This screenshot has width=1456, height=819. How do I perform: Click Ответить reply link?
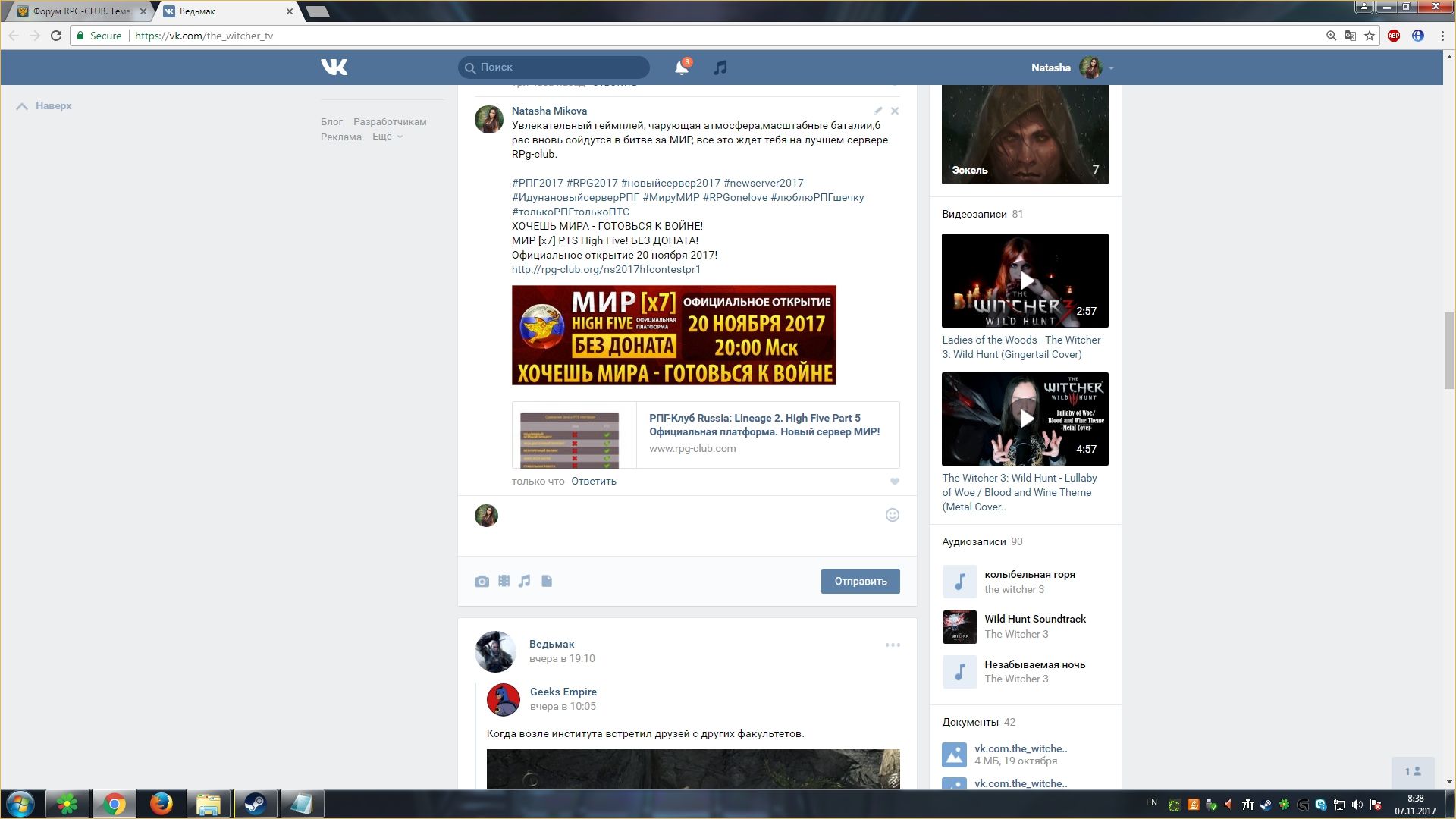[x=593, y=481]
